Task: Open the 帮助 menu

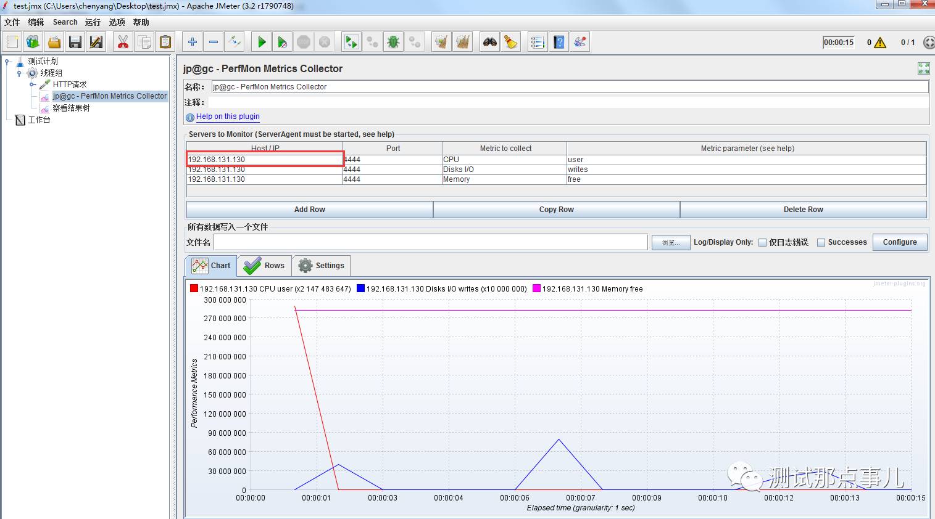Action: (141, 22)
